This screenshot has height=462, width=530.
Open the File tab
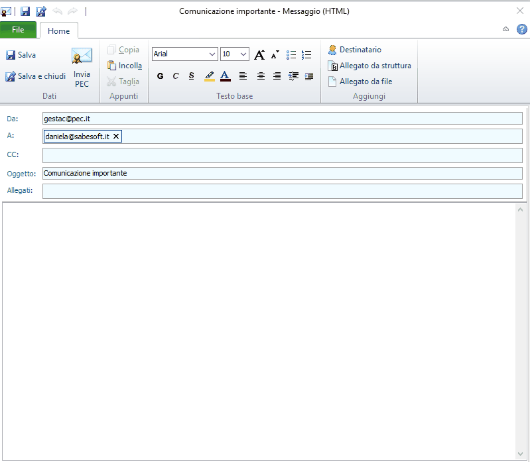(x=18, y=30)
